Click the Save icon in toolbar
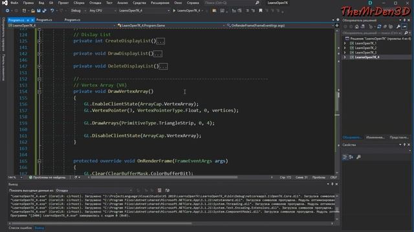414x232 pixels. (39, 10)
